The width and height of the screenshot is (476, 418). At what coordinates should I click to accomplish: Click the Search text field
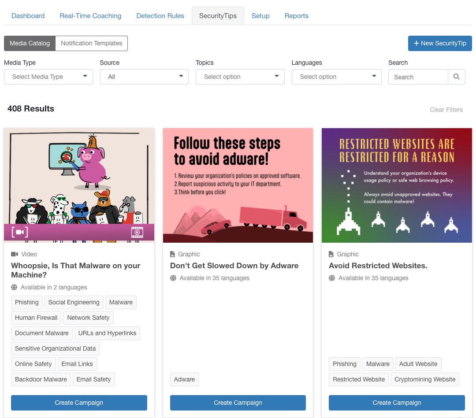point(418,77)
